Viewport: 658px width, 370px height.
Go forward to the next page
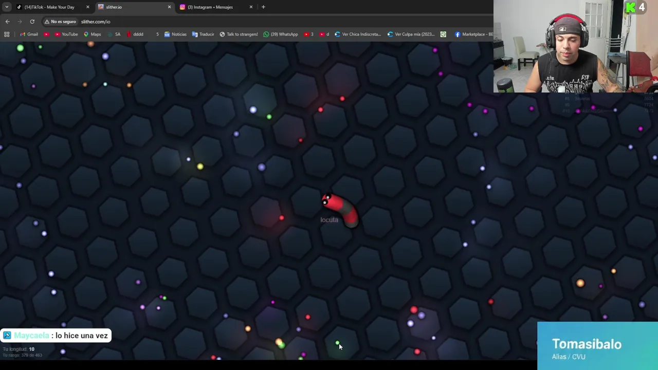20,22
